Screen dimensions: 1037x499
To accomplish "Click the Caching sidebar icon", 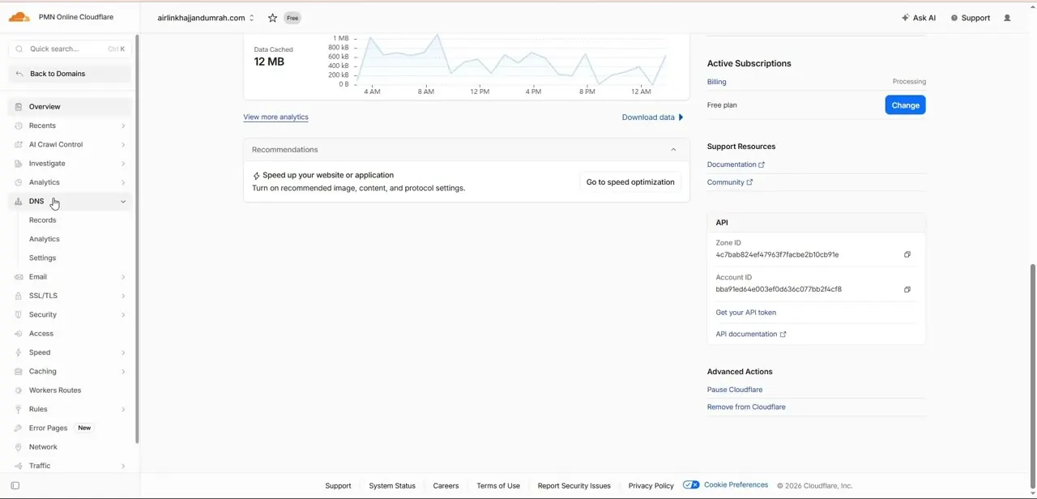I will point(18,371).
